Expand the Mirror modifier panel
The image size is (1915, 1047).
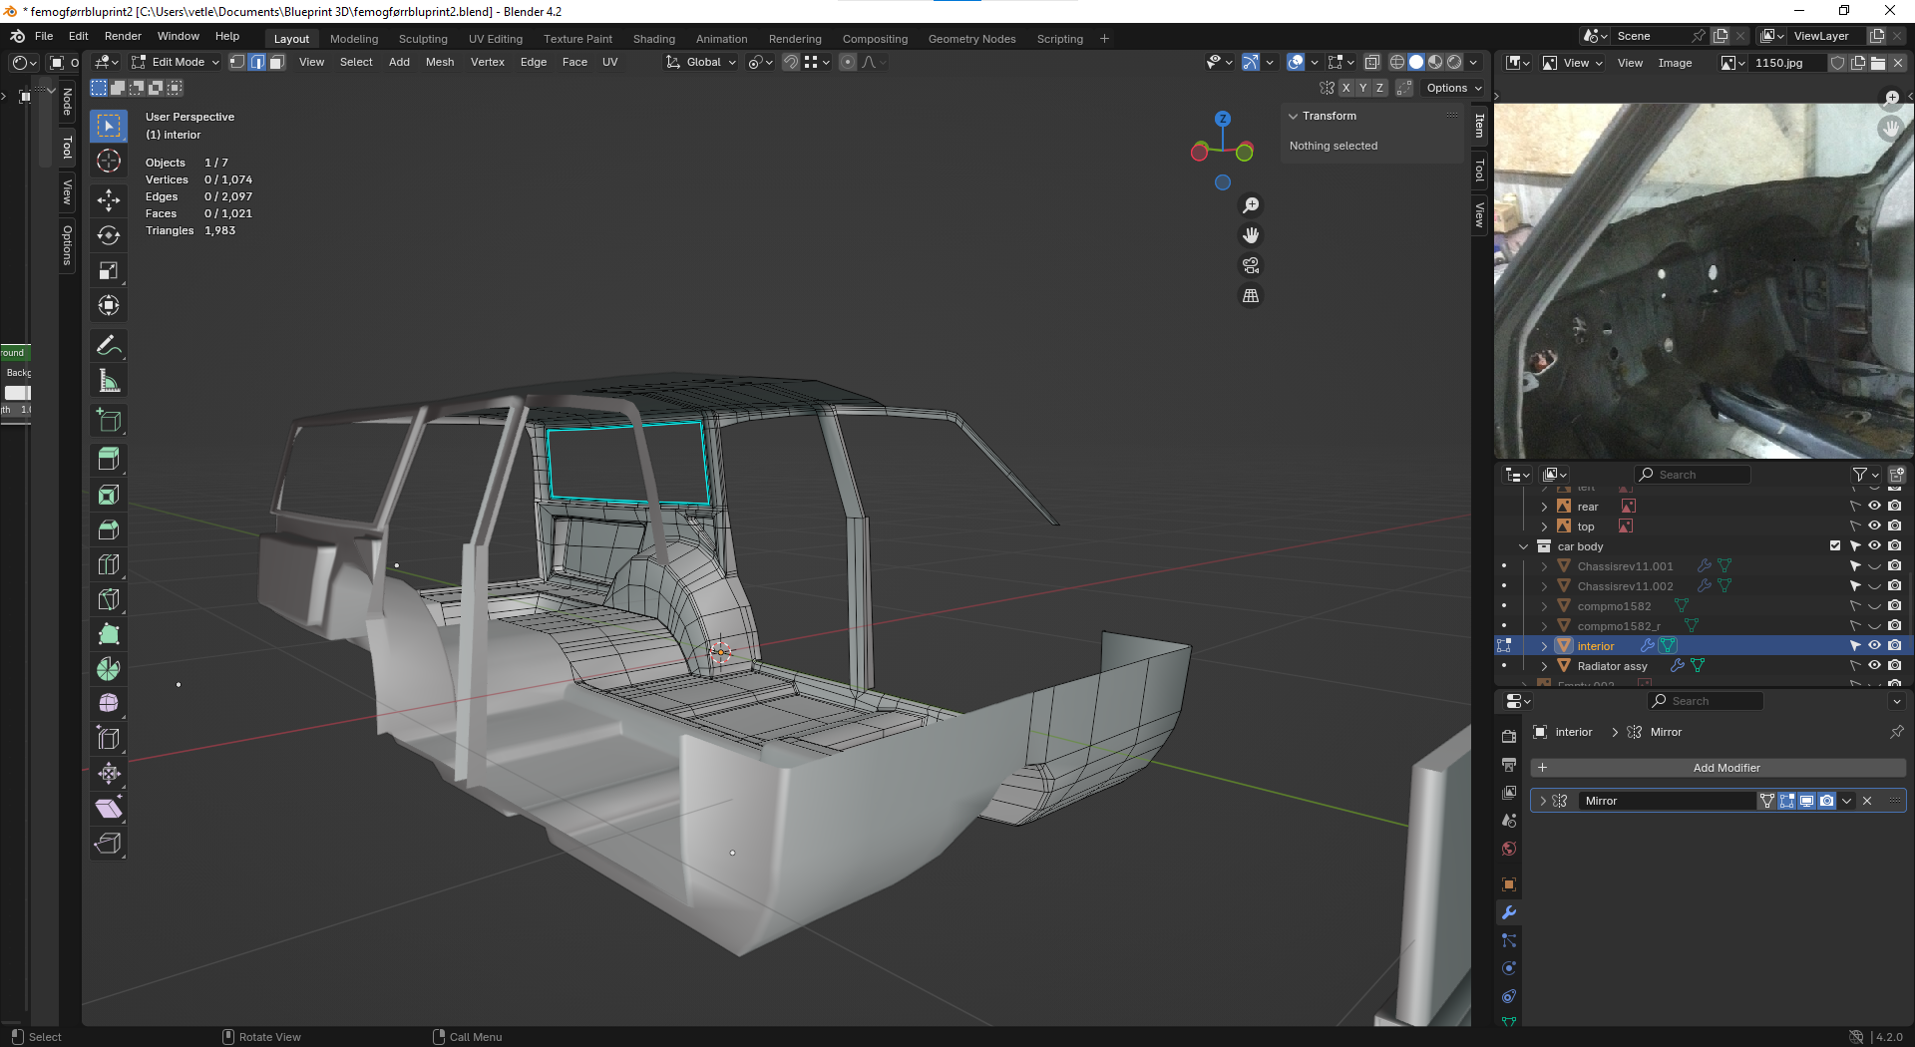pyautogui.click(x=1543, y=801)
